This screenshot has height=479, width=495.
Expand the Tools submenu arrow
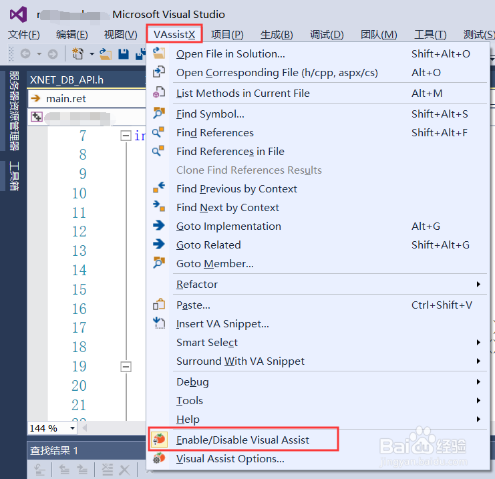478,400
